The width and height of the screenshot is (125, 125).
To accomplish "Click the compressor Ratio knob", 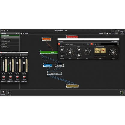I will coord(87,52).
